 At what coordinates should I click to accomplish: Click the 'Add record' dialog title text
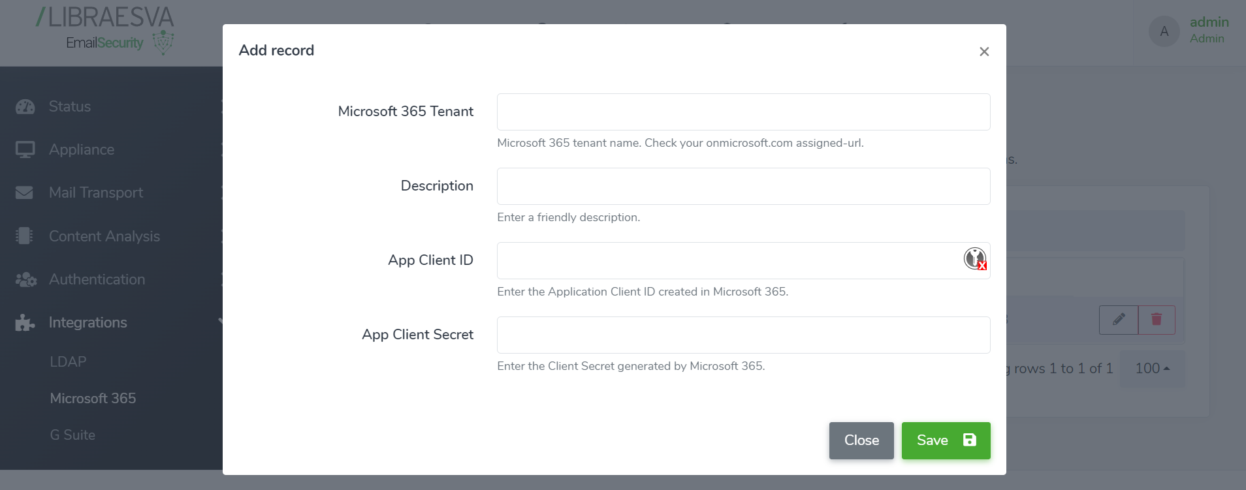[x=276, y=50]
